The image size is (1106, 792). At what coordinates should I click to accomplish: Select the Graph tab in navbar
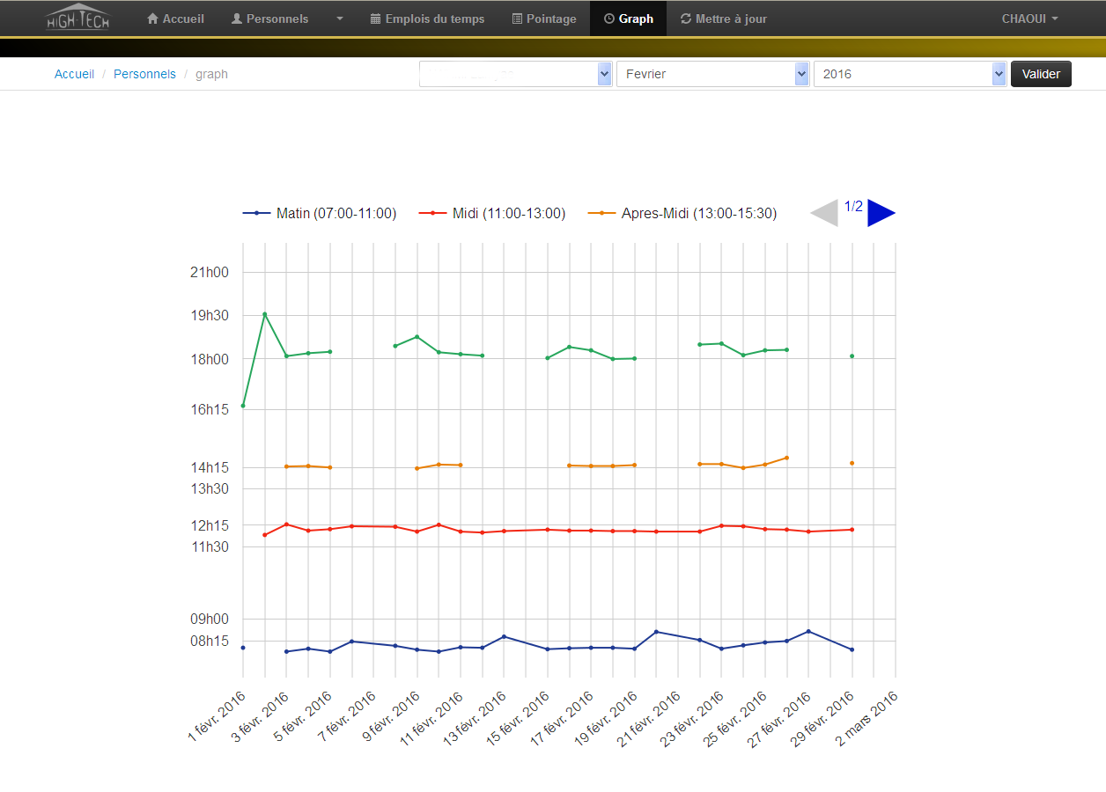tap(628, 18)
